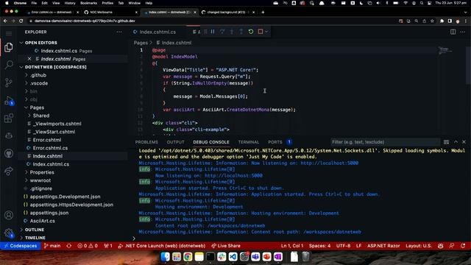471x265 pixels.
Task: Open Visual Studio Code from the Dock
Action: (x=233, y=257)
